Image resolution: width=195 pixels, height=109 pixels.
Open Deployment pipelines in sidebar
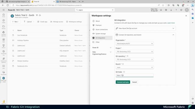tap(4, 60)
